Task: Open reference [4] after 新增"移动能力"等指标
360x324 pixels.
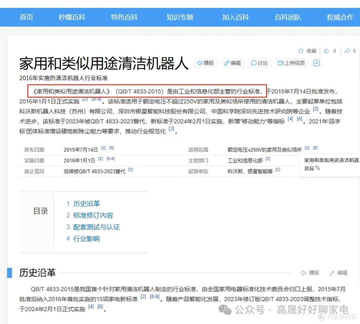Action: click(290, 119)
